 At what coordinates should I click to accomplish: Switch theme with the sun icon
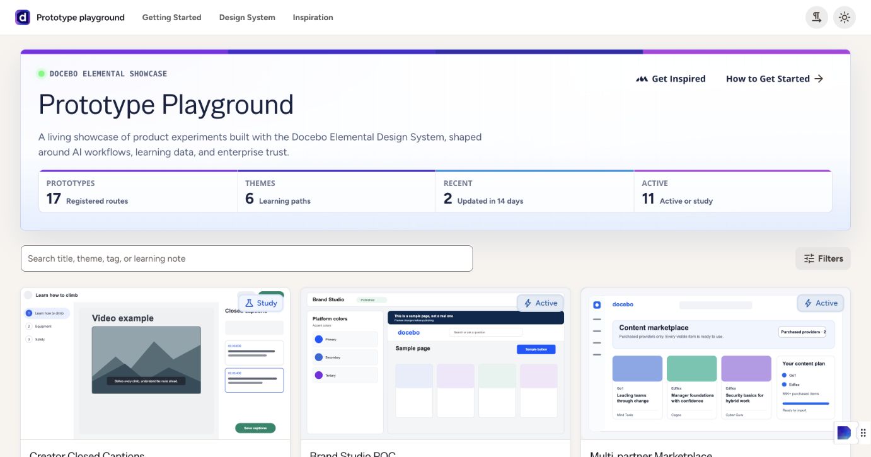click(845, 18)
